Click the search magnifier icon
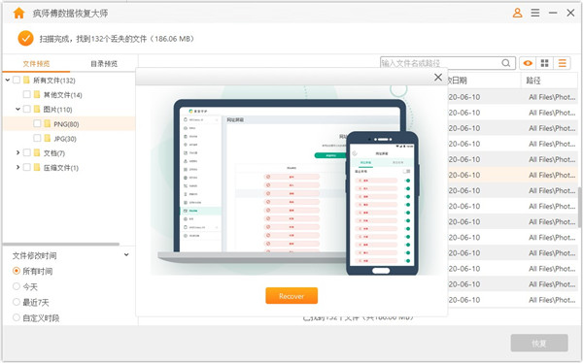583x363 pixels. (505, 63)
